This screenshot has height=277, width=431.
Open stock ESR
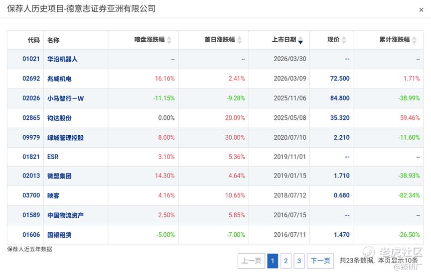click(x=53, y=157)
